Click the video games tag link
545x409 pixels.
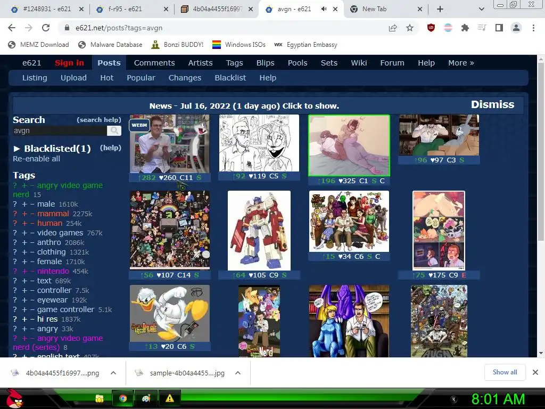coord(60,233)
